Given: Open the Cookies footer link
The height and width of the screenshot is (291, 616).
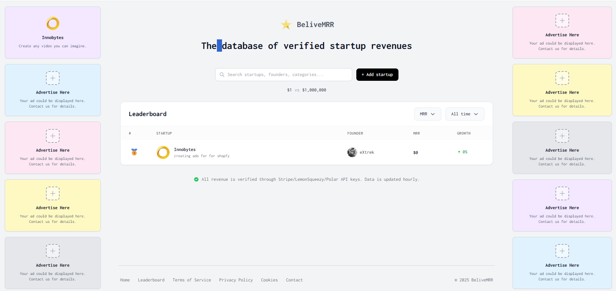Looking at the screenshot, I should pyautogui.click(x=269, y=280).
